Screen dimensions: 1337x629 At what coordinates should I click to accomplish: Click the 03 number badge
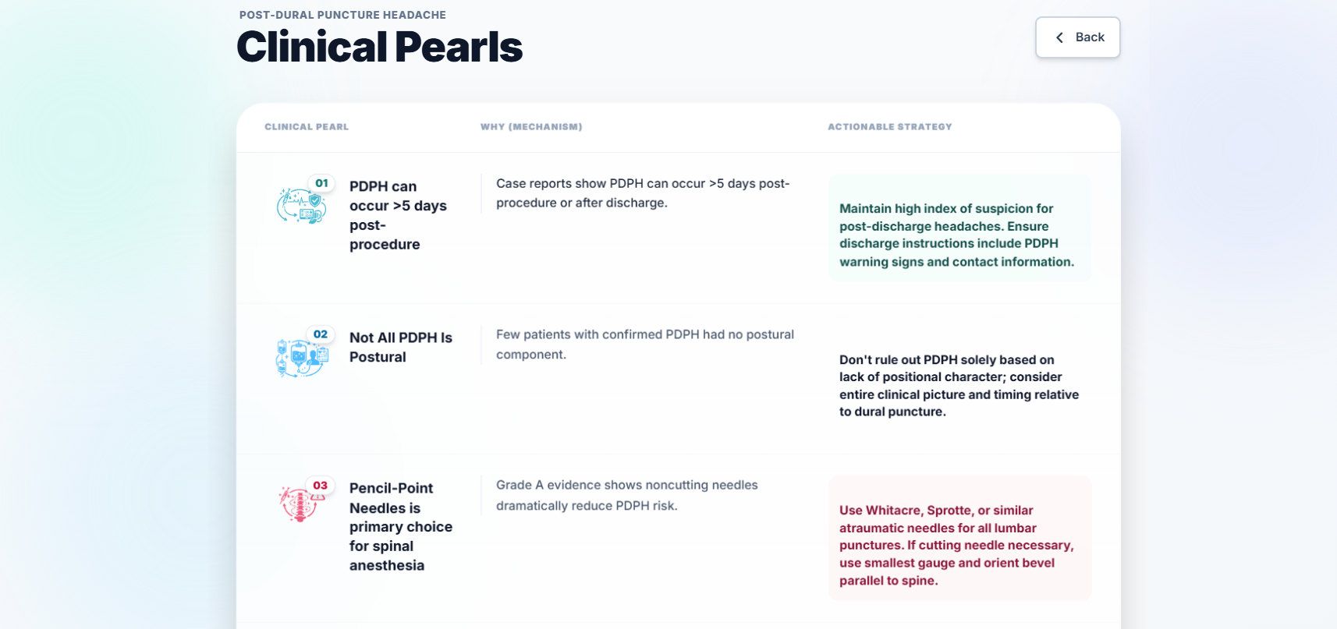tap(321, 486)
